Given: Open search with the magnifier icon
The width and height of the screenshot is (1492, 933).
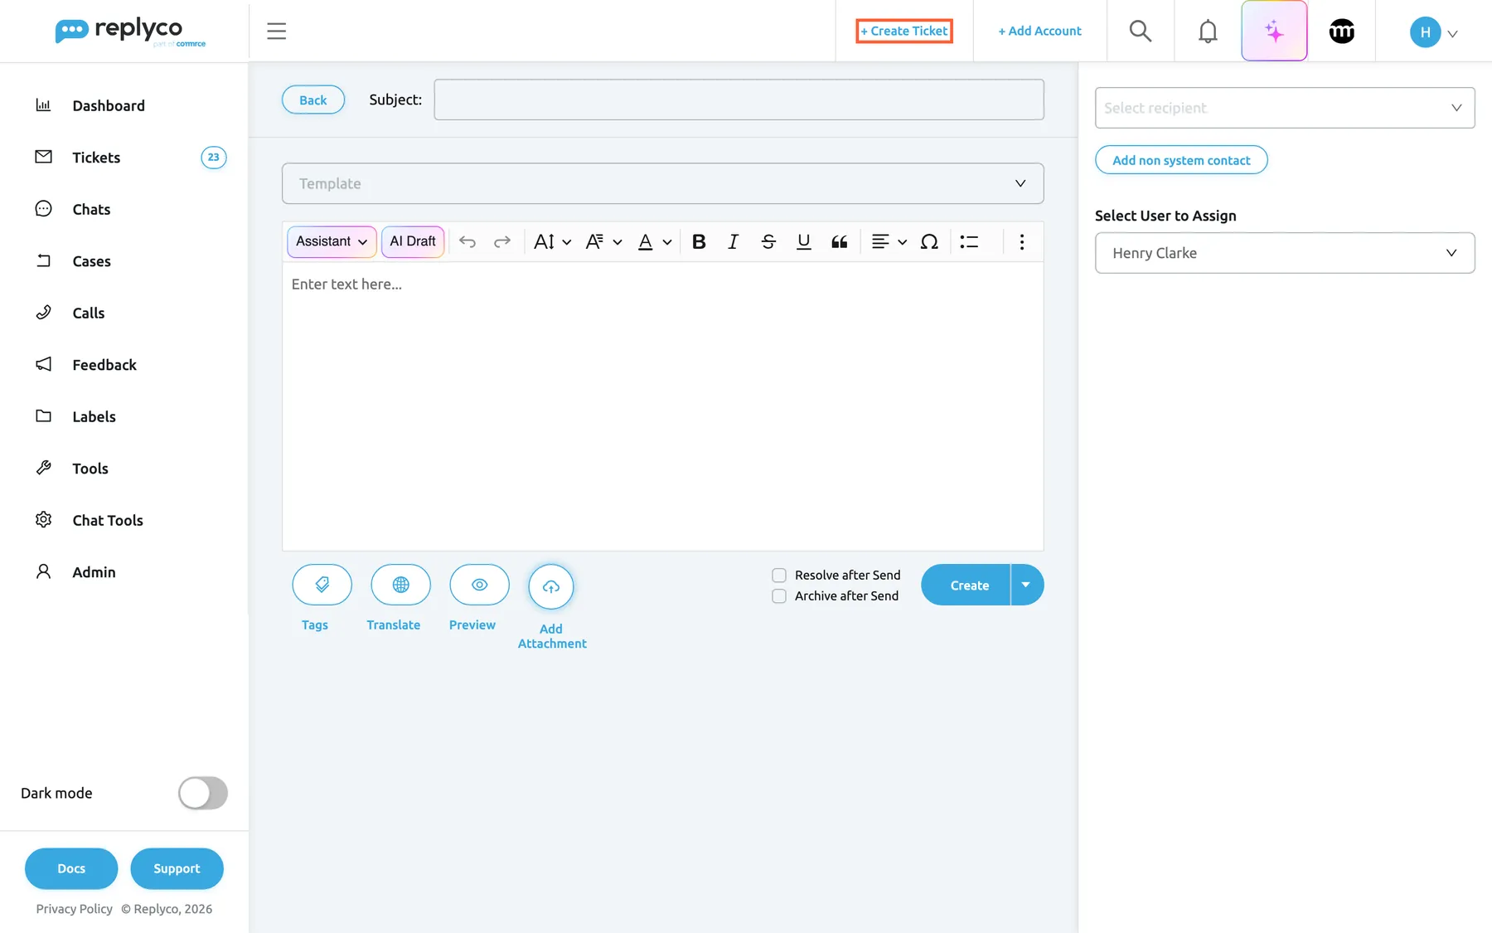Looking at the screenshot, I should coord(1141,32).
